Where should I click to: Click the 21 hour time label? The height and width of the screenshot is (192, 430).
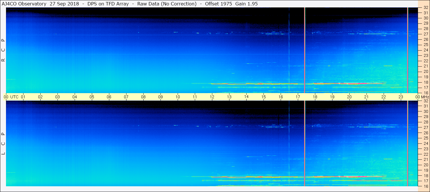pos(366,97)
